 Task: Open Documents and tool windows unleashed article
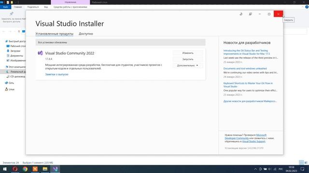pos(245,68)
